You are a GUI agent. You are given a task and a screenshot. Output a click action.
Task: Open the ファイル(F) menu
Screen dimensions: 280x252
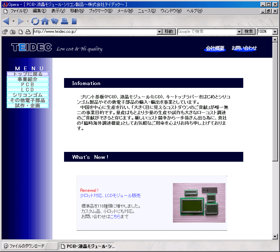(19, 11)
